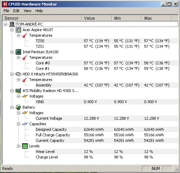The image size is (180, 173).
Task: Select the Designed Capacity row
Action: coord(107,129)
